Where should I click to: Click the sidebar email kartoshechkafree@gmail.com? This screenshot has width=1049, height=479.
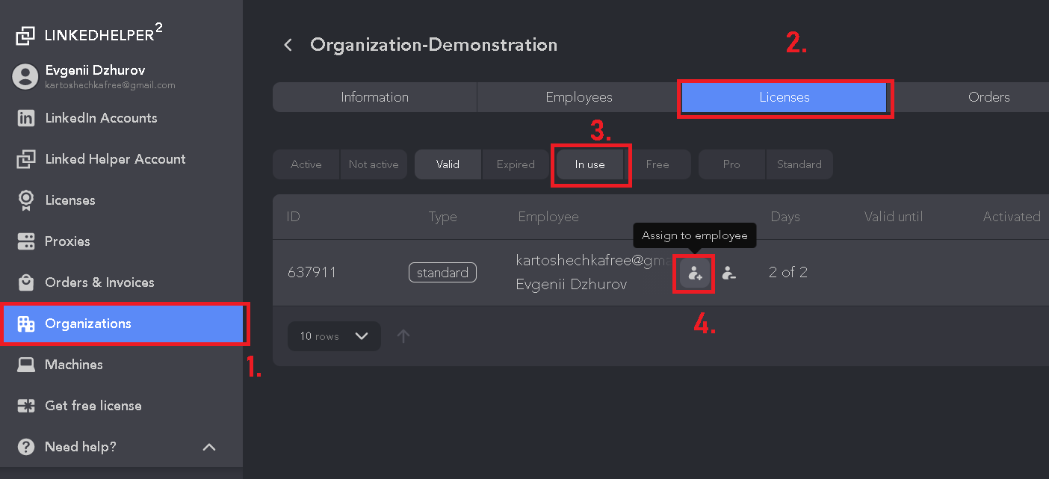(x=110, y=85)
